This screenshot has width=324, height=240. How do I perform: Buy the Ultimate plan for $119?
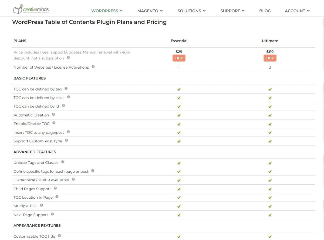(x=270, y=58)
